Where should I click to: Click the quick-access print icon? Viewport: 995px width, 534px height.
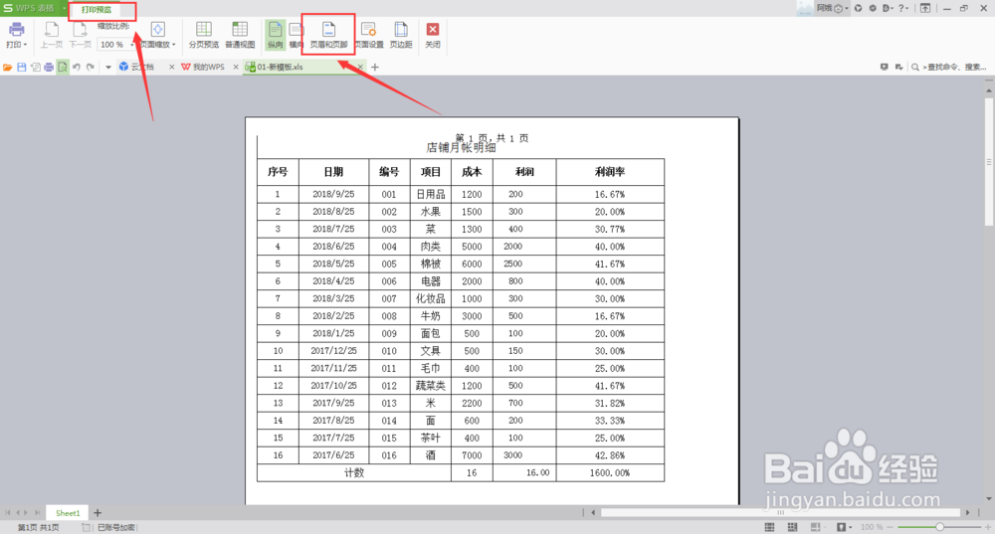tap(49, 67)
